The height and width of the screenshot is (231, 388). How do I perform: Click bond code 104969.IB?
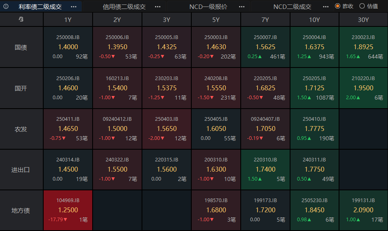pos(68,200)
